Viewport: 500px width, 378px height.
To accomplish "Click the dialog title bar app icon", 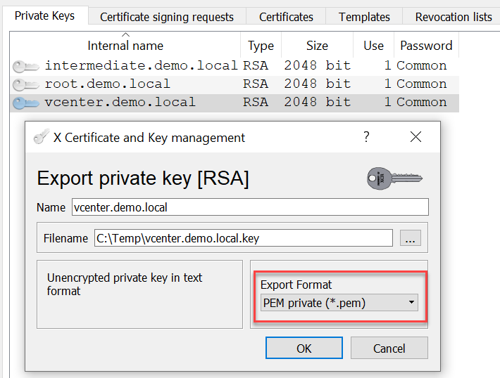I will pos(41,138).
